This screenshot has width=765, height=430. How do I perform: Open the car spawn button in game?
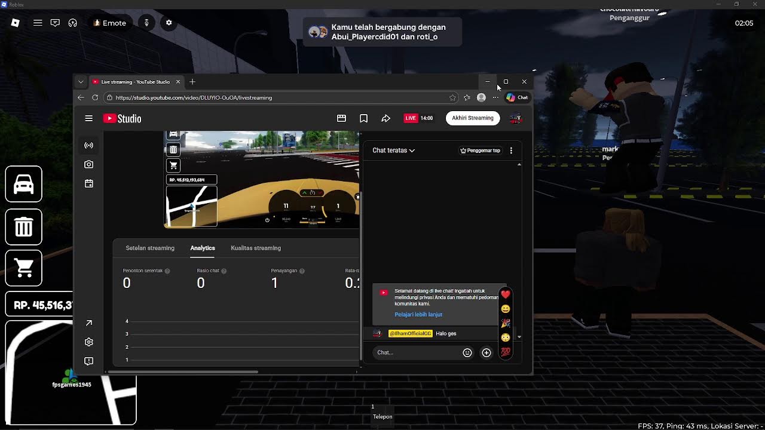tap(24, 184)
